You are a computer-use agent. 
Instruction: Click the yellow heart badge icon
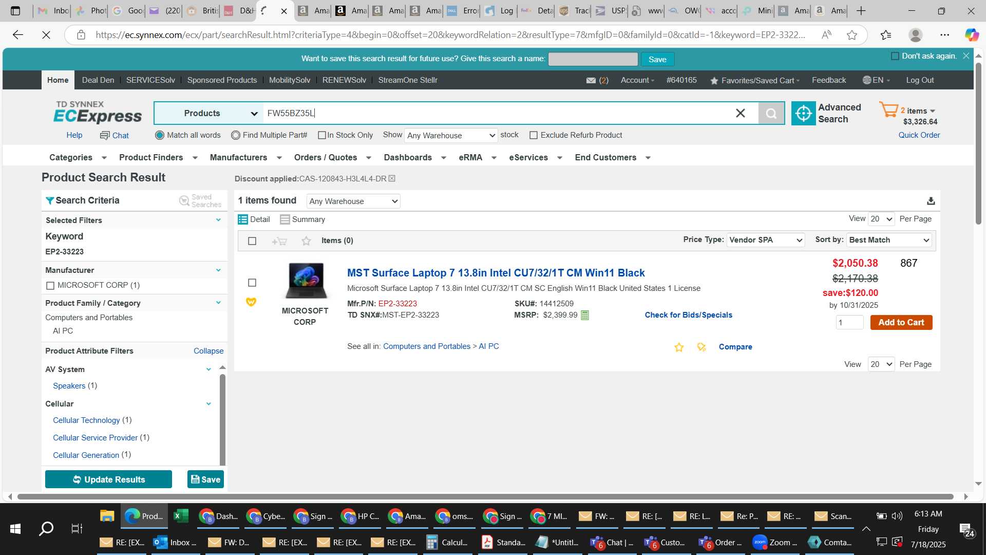pyautogui.click(x=251, y=302)
